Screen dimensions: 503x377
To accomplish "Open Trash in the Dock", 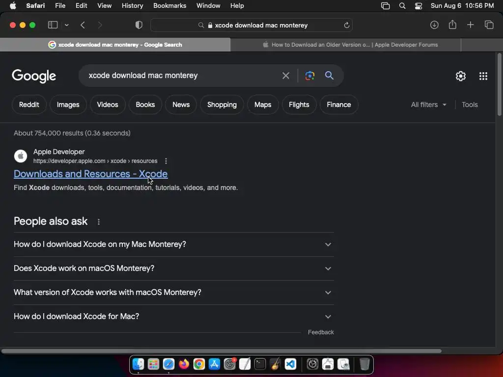I will coord(364,364).
